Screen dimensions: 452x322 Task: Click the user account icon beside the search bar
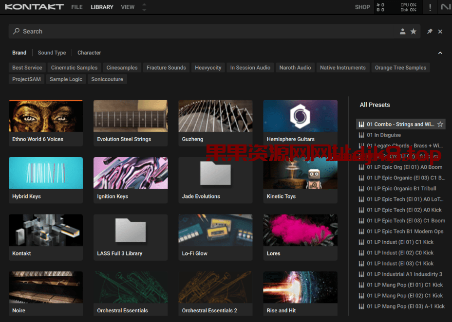(x=402, y=31)
